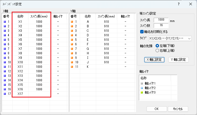Toggle the 軸名を初期化する checkbox
The height and width of the screenshot is (115, 197).
click(x=142, y=32)
